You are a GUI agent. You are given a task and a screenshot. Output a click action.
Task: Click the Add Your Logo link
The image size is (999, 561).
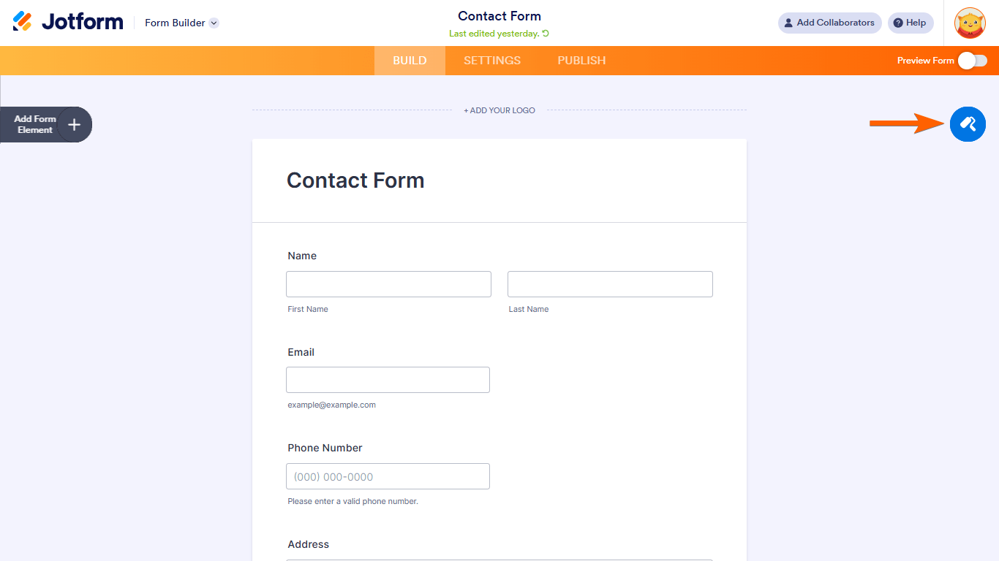point(499,110)
